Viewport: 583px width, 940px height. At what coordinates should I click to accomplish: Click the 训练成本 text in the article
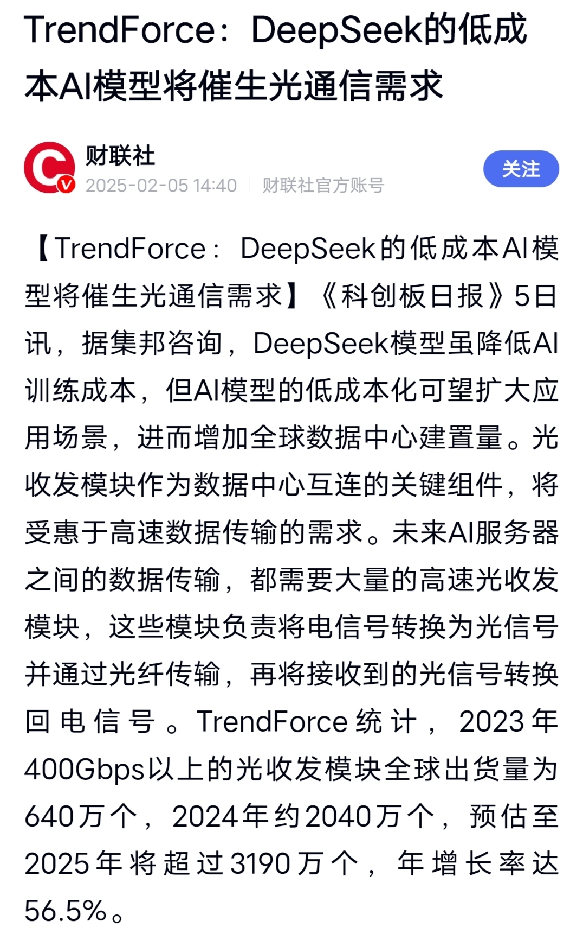(80, 391)
